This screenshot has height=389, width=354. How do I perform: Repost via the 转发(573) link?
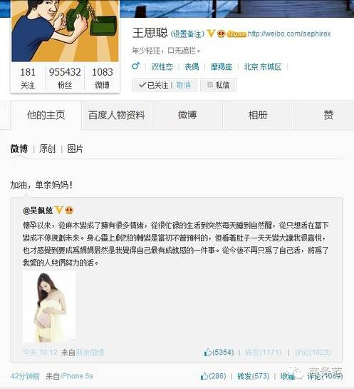253,376
